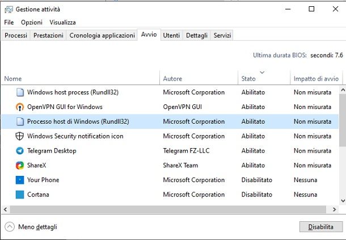Click Abilitato status in Telegram Desktop row
The height and width of the screenshot is (240, 346).
[253, 151]
